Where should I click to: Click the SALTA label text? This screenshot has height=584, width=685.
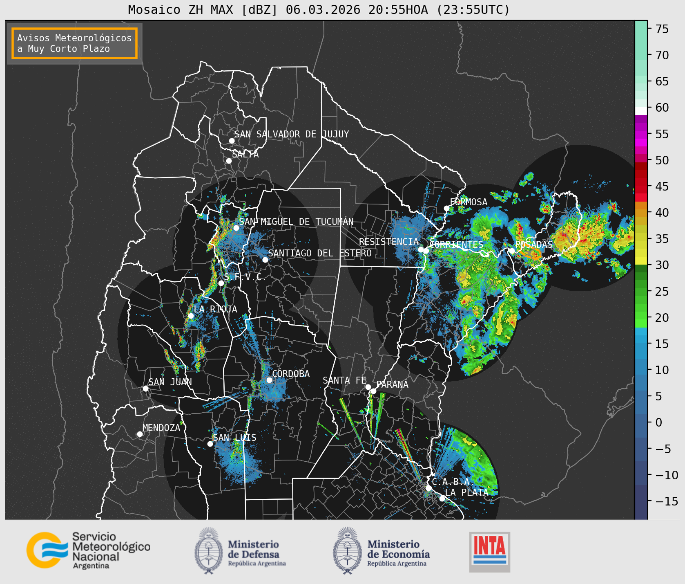[245, 154]
